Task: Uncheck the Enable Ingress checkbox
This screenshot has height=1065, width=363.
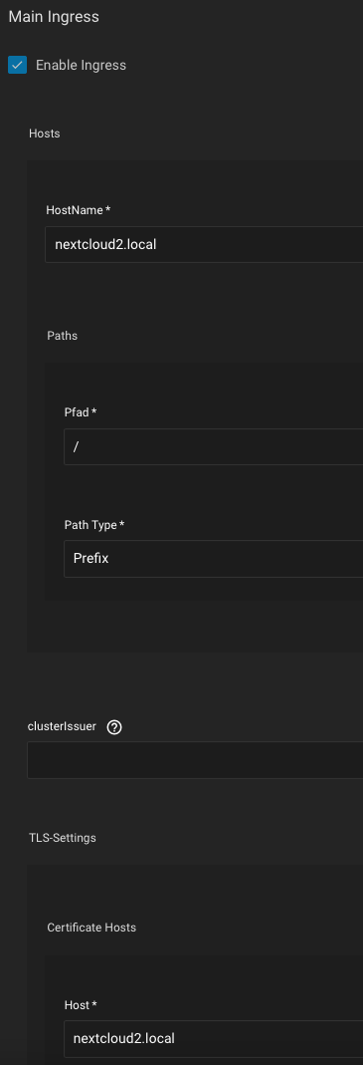Action: click(18, 65)
